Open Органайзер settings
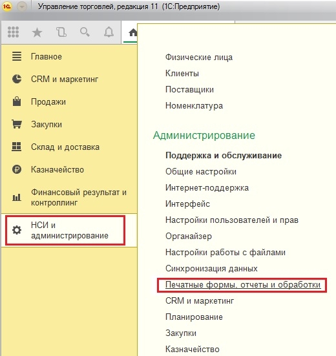Screen dimensions: 336x356 189,236
